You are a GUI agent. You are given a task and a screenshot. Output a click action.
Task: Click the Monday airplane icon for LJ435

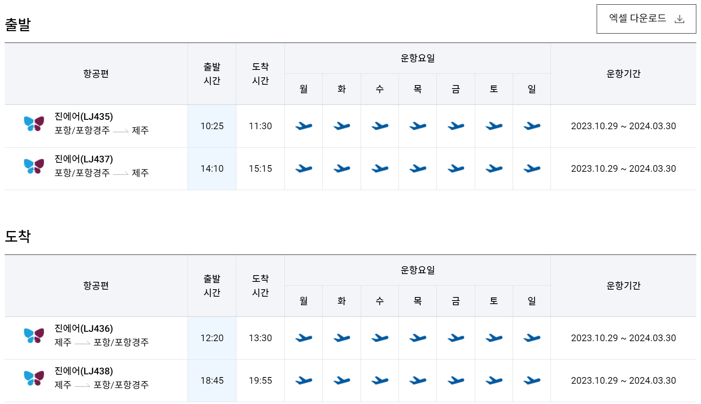coord(304,126)
